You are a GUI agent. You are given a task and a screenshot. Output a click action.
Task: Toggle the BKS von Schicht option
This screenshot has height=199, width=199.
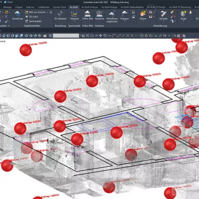click(x=35, y=12)
